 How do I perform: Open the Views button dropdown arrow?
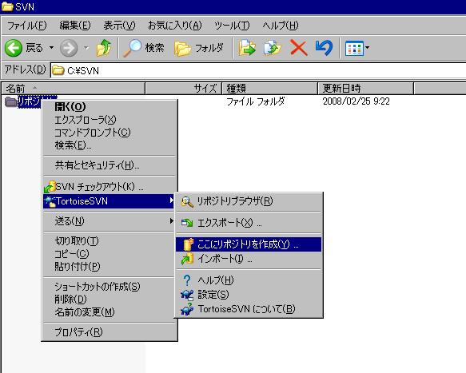pyautogui.click(x=368, y=48)
